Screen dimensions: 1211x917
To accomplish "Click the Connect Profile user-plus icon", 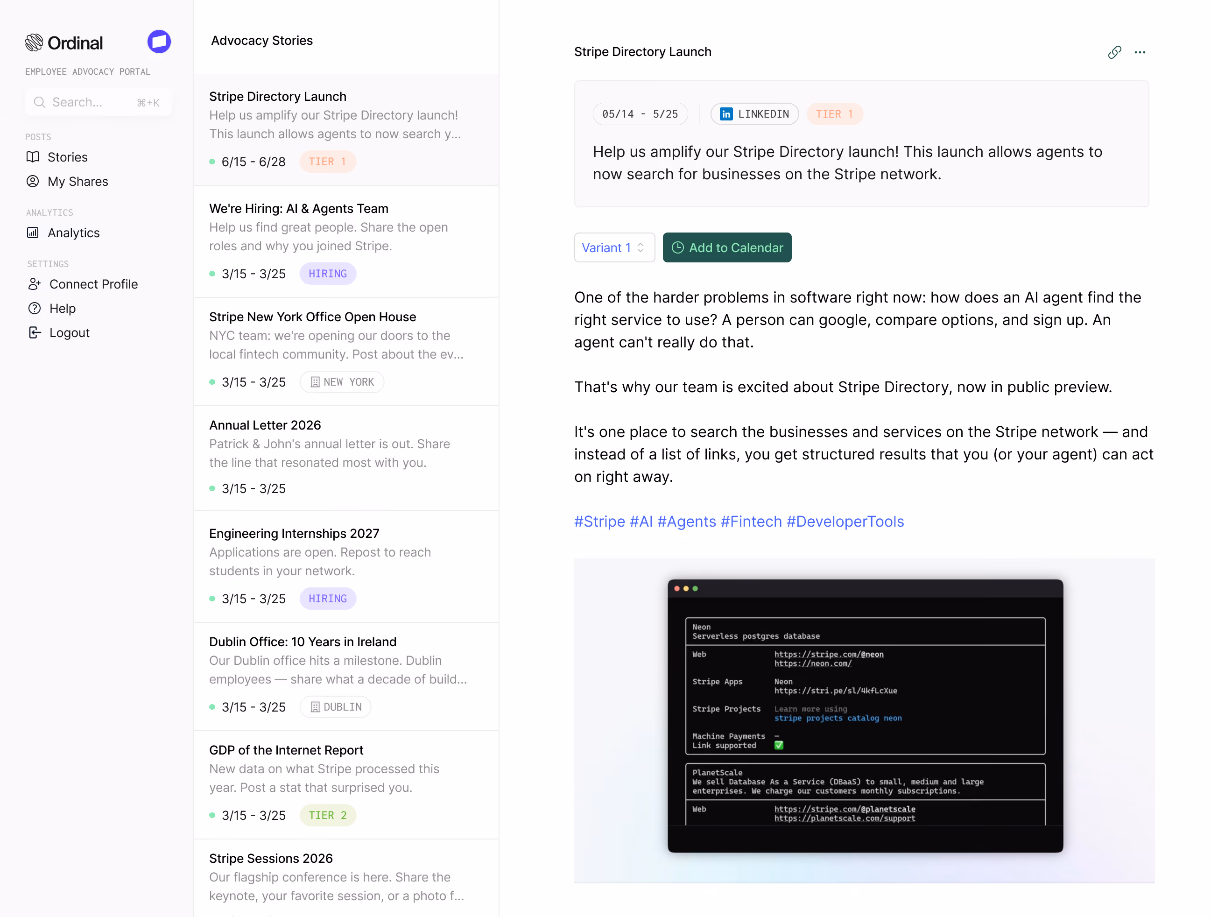I will (x=35, y=284).
